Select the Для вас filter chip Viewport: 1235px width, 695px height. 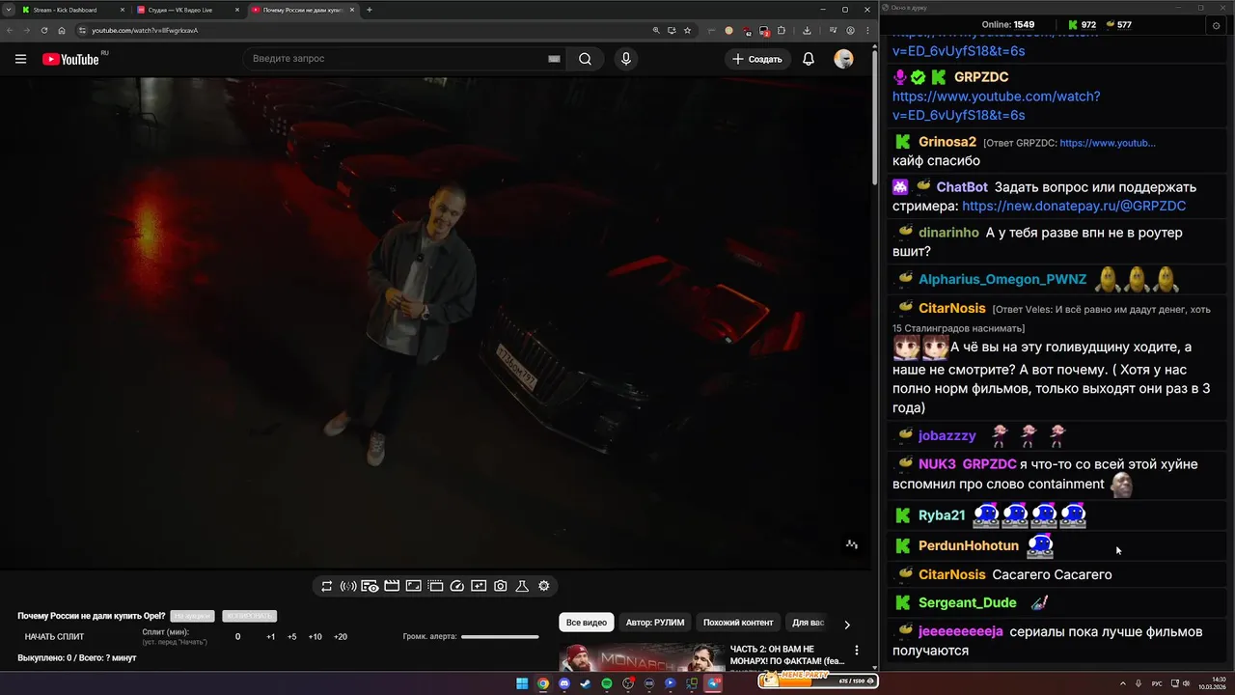pos(809,623)
